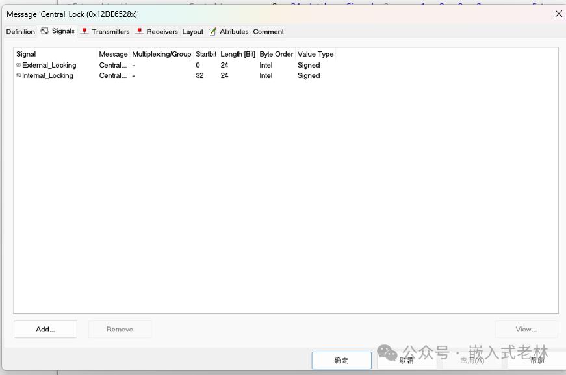Click the startbit value 32
566x375 pixels.
tap(199, 76)
